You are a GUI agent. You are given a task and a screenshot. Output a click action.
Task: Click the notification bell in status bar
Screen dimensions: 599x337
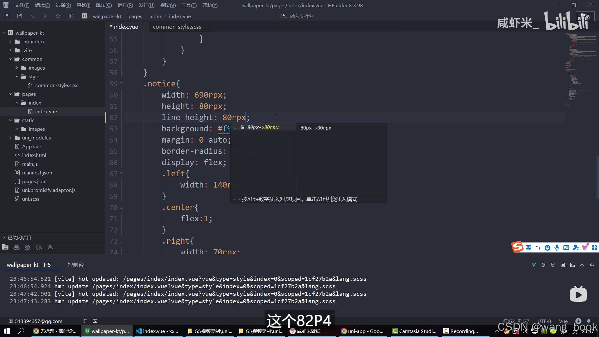point(589,321)
